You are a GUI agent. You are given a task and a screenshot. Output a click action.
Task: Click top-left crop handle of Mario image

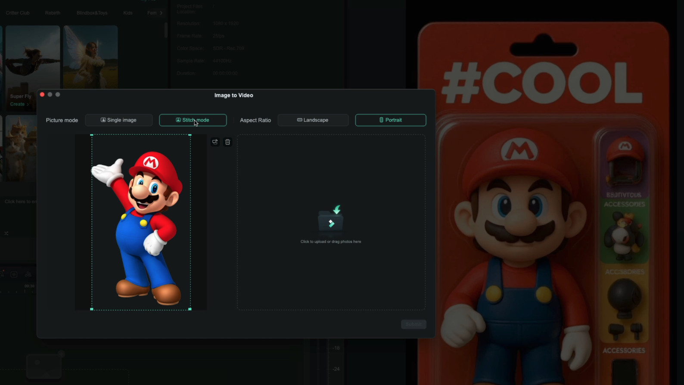tap(92, 135)
